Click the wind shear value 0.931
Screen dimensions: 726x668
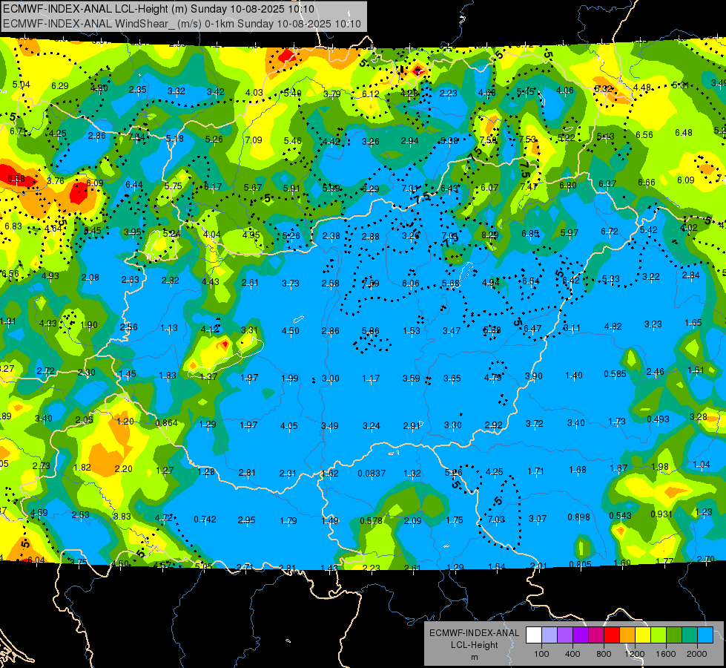tap(661, 514)
